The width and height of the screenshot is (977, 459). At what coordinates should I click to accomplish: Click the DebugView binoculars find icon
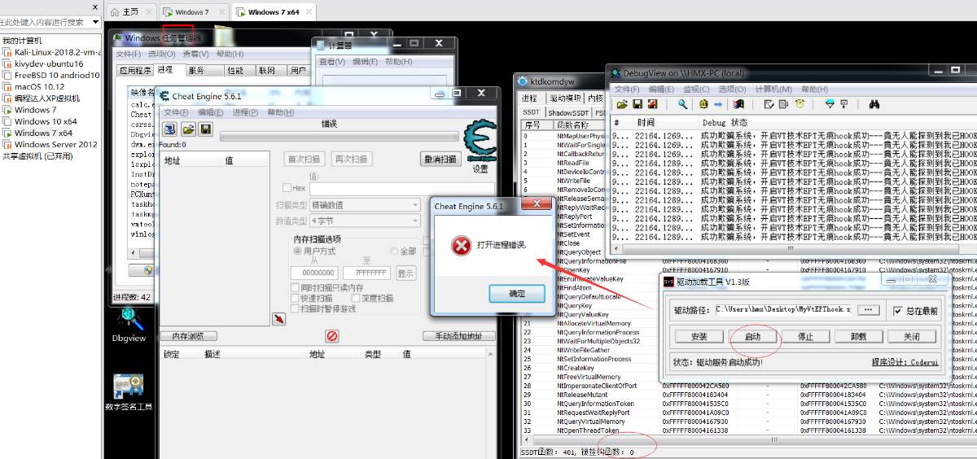click(x=874, y=104)
